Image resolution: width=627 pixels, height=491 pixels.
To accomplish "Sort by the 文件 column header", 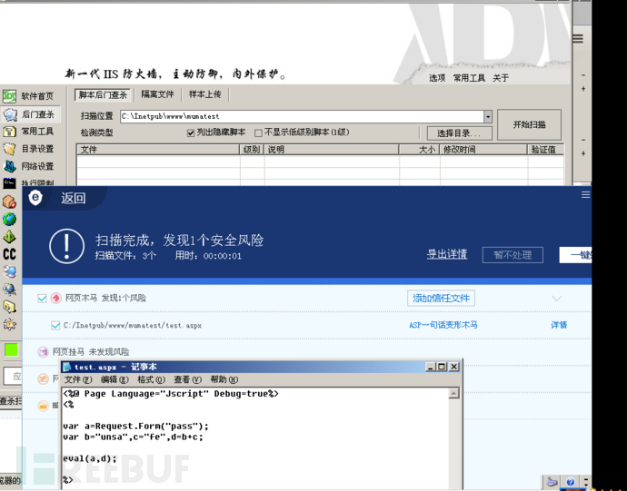I will click(x=158, y=150).
